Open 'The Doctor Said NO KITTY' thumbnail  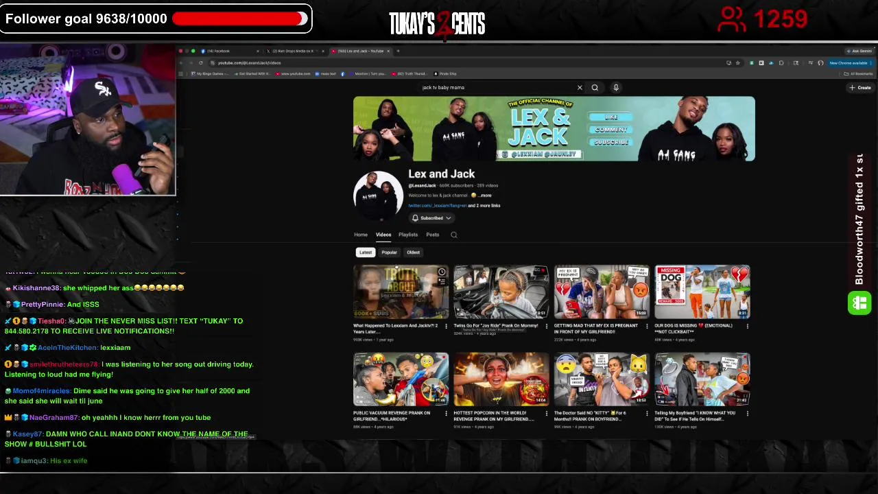602,379
